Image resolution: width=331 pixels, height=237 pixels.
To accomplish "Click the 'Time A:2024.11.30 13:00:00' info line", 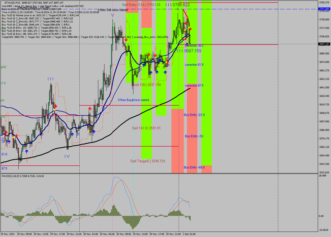I will click(50, 12).
